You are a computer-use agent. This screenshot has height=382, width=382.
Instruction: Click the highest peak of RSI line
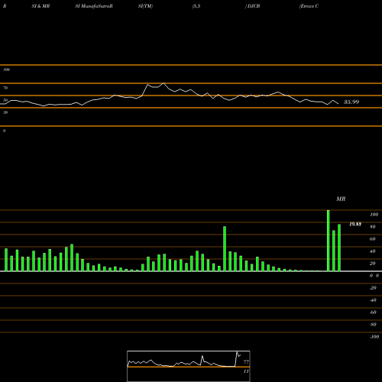(163, 83)
